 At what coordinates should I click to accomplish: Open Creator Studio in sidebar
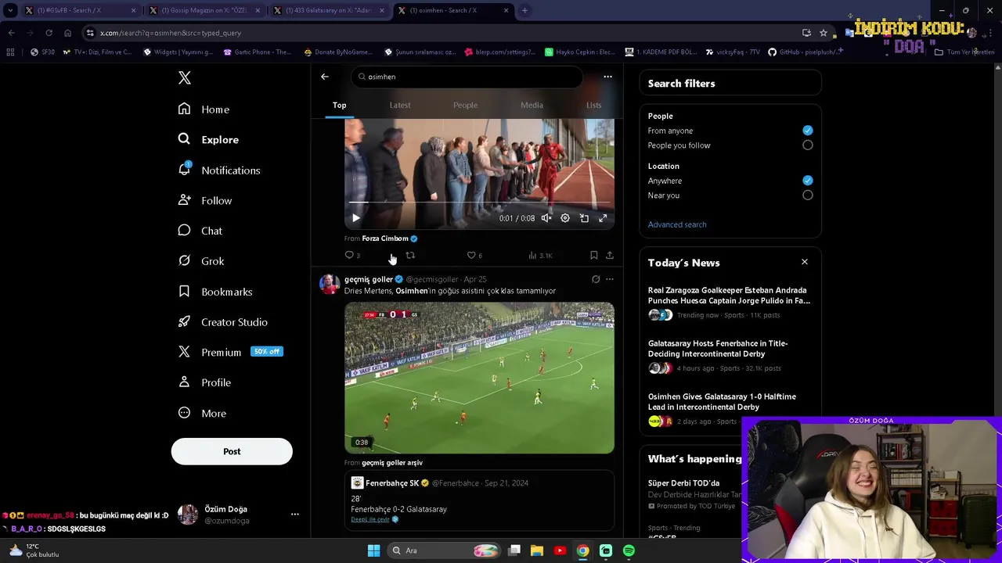(x=222, y=322)
